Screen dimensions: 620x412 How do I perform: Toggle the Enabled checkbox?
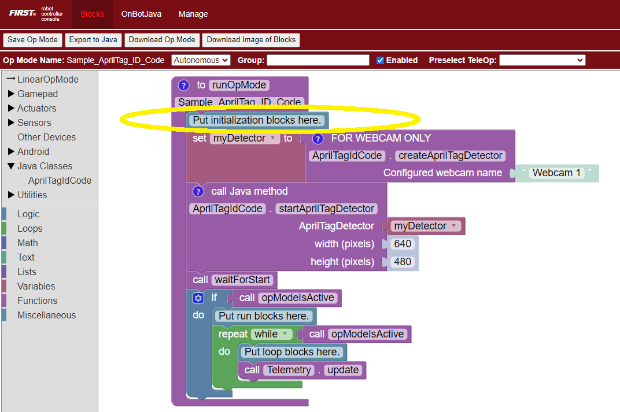[380, 60]
